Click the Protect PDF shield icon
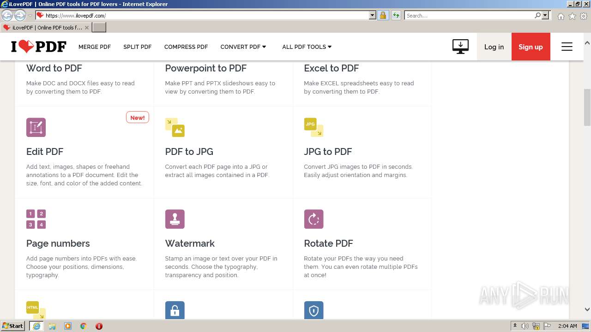Viewport: 591px width, 332px height. coord(314,310)
